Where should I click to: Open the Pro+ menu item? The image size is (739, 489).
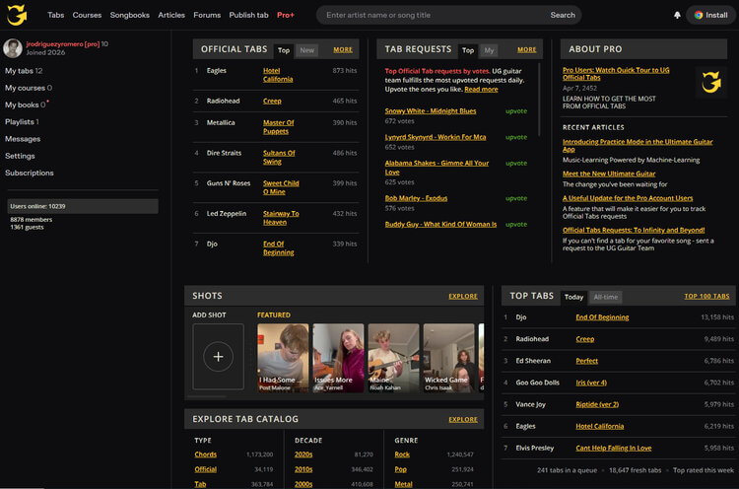point(286,15)
